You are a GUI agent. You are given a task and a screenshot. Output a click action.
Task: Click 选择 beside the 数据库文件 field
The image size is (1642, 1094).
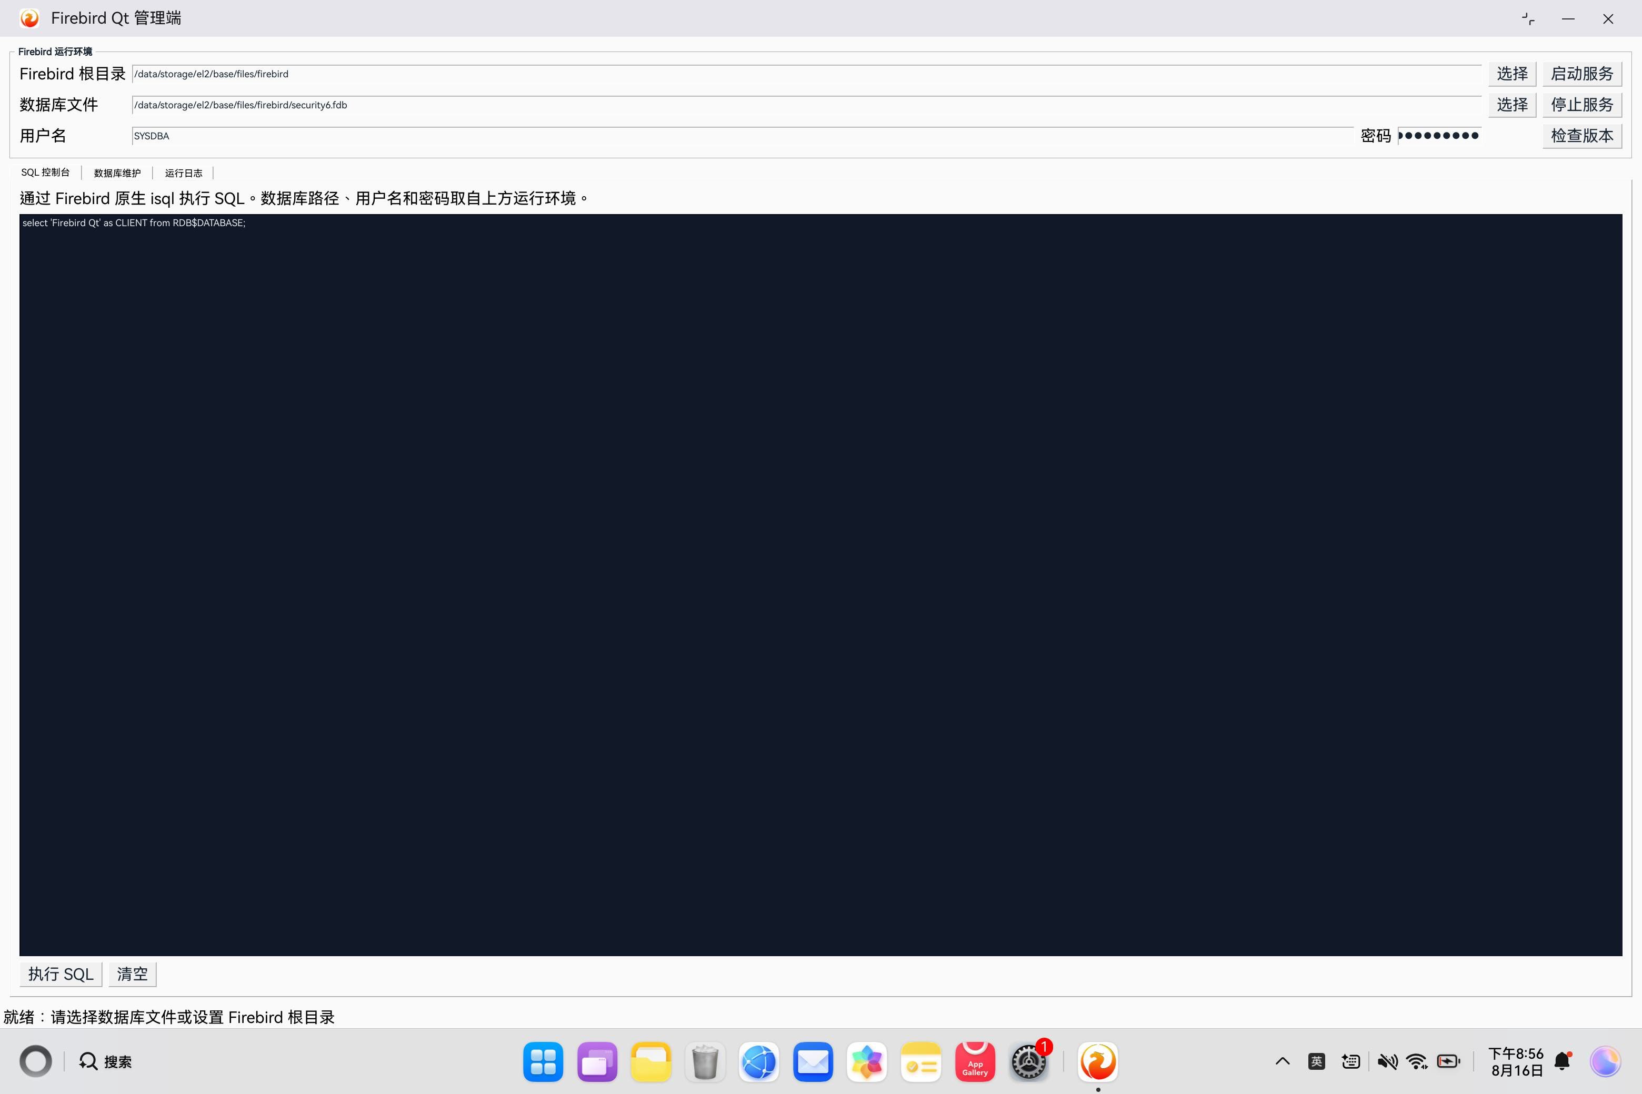pos(1512,105)
